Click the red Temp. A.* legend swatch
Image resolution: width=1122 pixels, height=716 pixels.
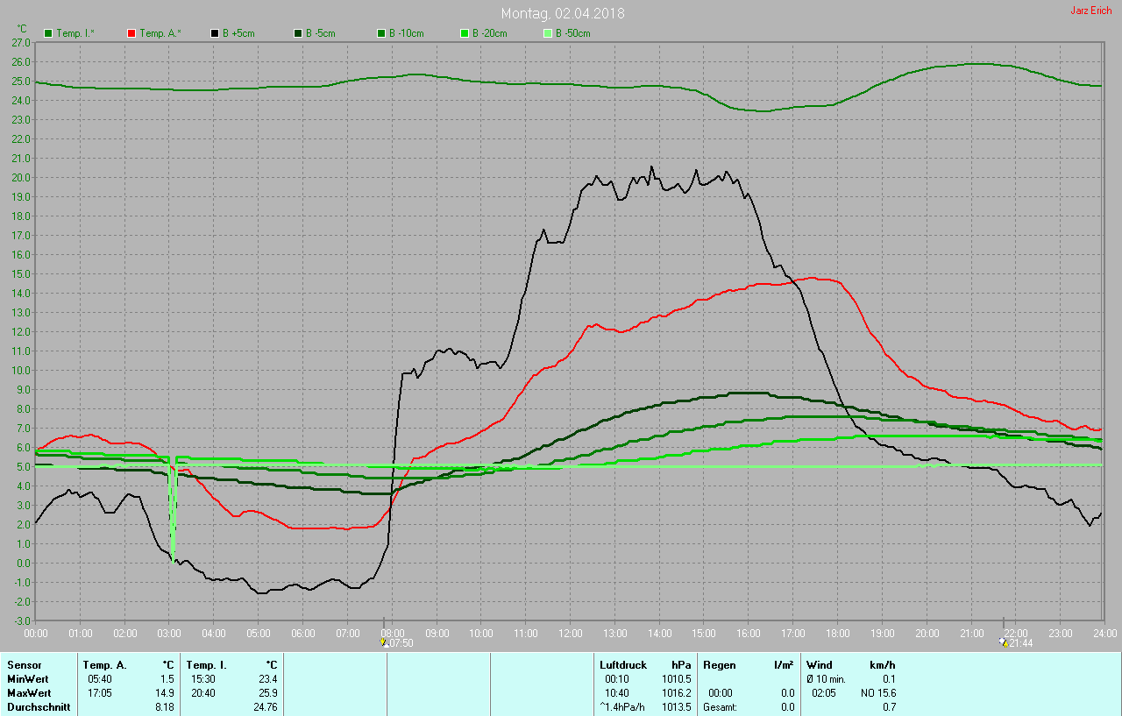coord(131,33)
